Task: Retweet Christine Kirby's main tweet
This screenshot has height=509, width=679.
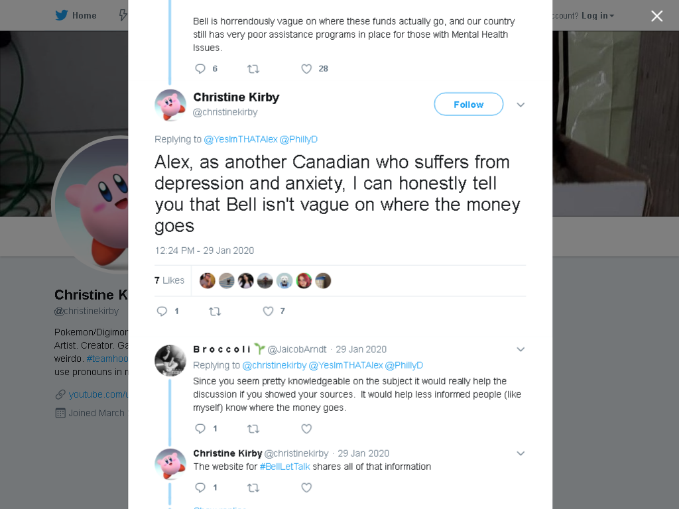Action: coord(215,311)
